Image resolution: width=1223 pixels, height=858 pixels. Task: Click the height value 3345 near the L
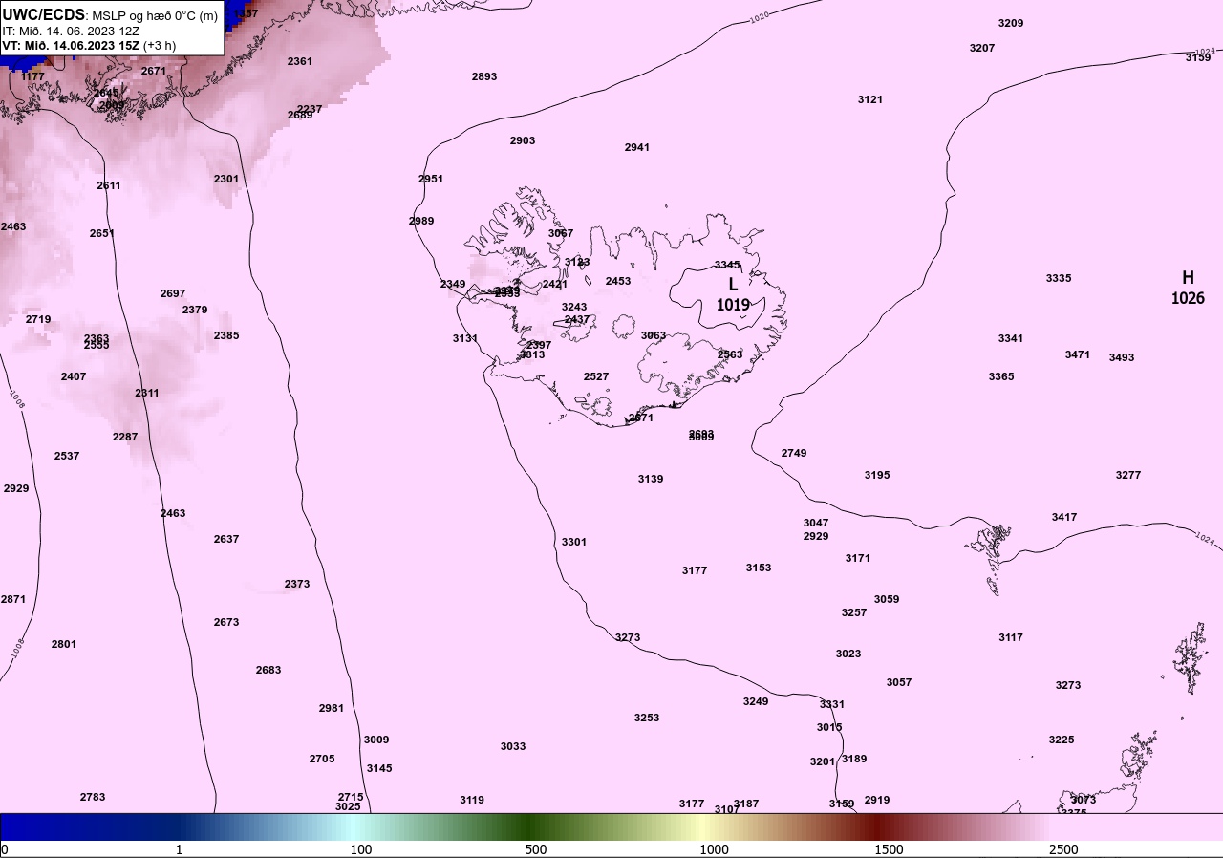pos(727,265)
